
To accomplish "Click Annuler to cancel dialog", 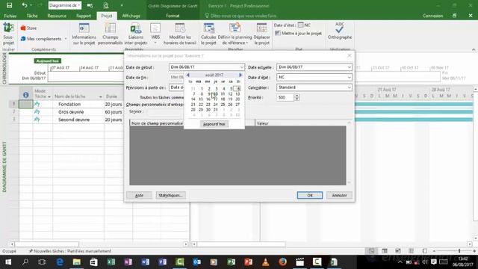I will tap(339, 195).
